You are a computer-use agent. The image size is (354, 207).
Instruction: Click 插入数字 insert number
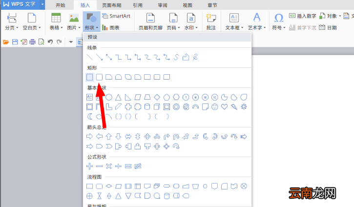pyautogui.click(x=303, y=16)
